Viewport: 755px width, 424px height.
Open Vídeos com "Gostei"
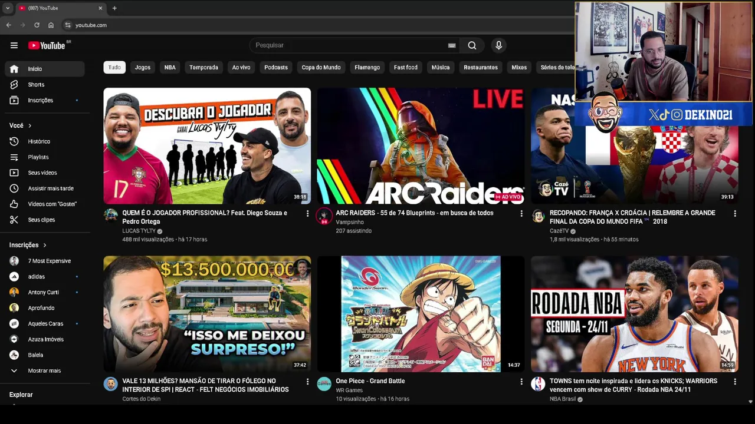(x=45, y=204)
